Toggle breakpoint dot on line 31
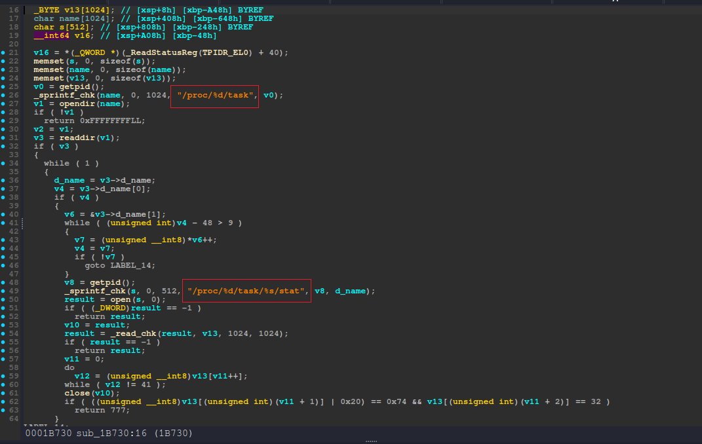This screenshot has width=702, height=444. tap(3, 138)
